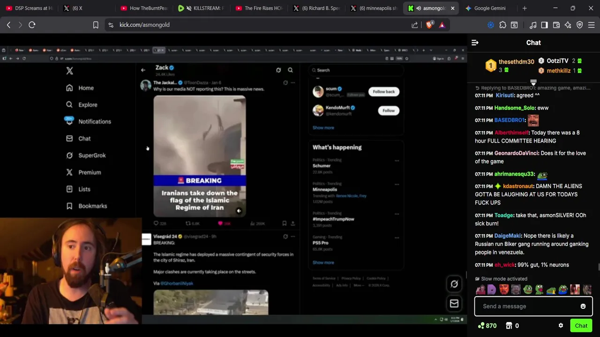The height and width of the screenshot is (337, 600).
Task: Open methkillz in the leaderboard
Action: pos(558,71)
